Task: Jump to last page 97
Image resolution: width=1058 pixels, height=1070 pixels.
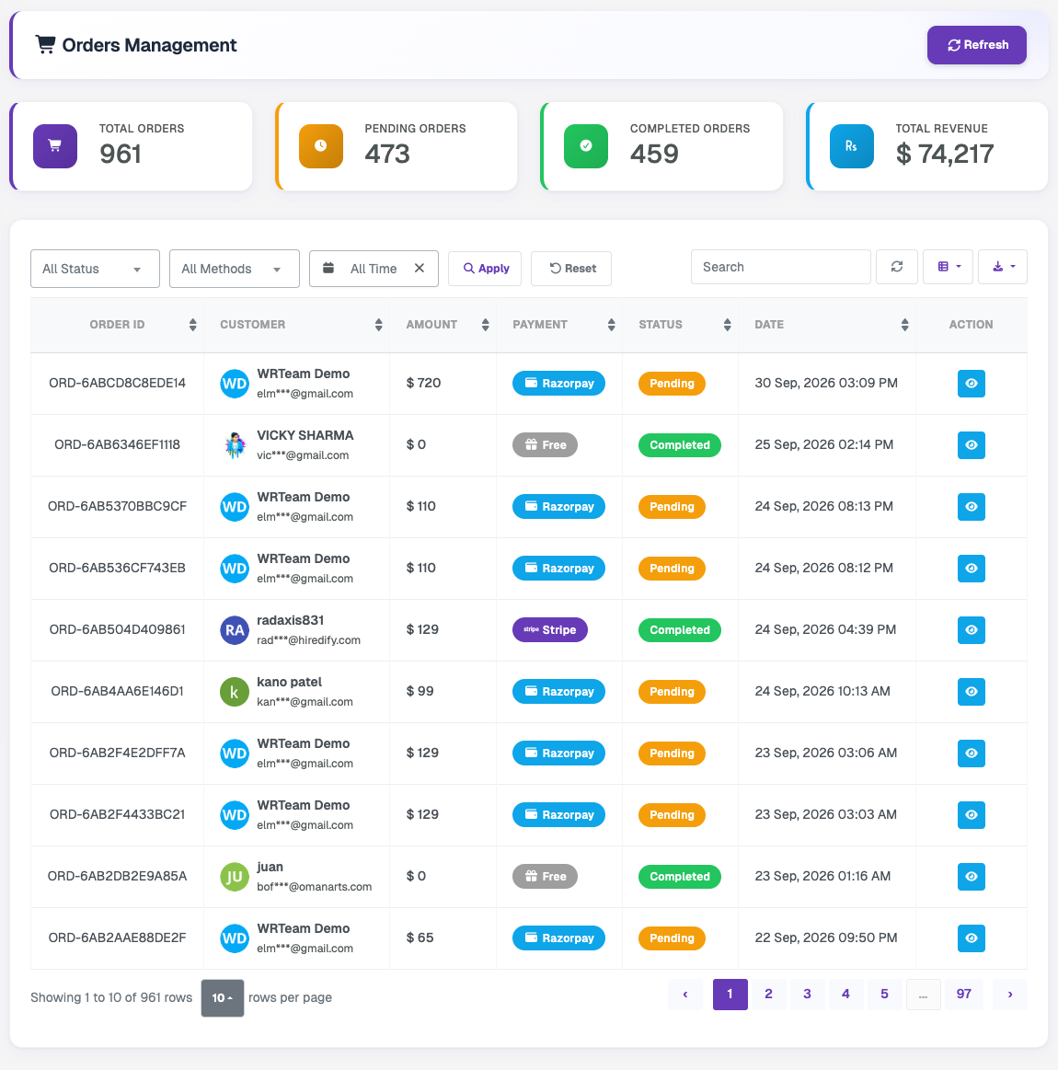Action: (964, 995)
